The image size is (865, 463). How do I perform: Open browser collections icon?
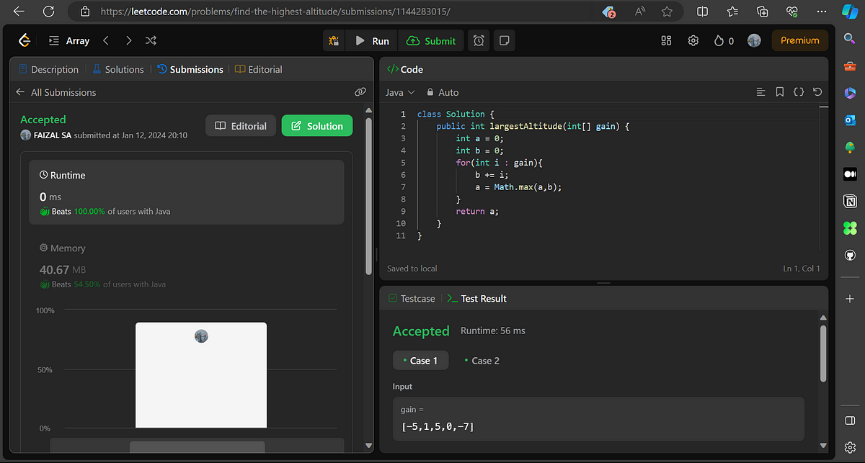(x=762, y=12)
